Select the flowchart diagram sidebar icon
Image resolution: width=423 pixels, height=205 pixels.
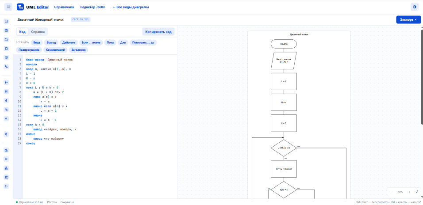pyautogui.click(x=7, y=134)
